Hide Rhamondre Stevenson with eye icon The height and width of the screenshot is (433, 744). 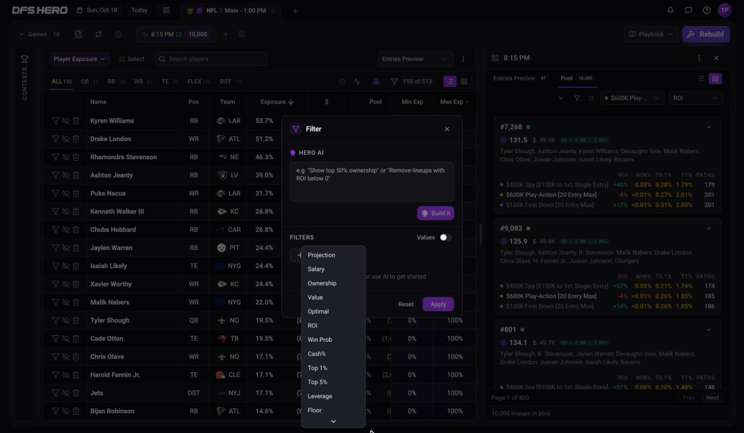[65, 157]
